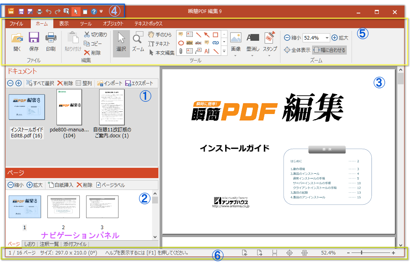Click the status bar zoom plus button
410x262 pixels.
[x=393, y=253]
